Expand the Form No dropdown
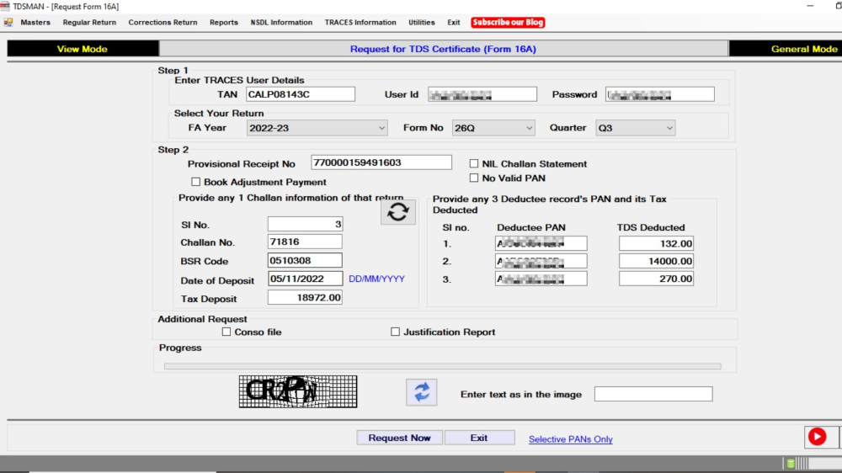Screen dimensions: 842x473 [x=493, y=128]
